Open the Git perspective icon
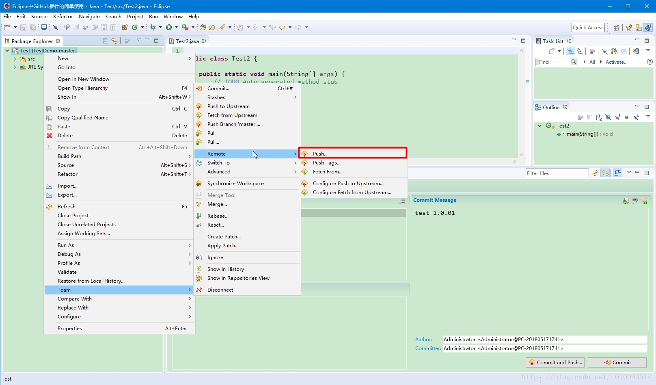Viewport: 656px width, 385px height. [639, 28]
